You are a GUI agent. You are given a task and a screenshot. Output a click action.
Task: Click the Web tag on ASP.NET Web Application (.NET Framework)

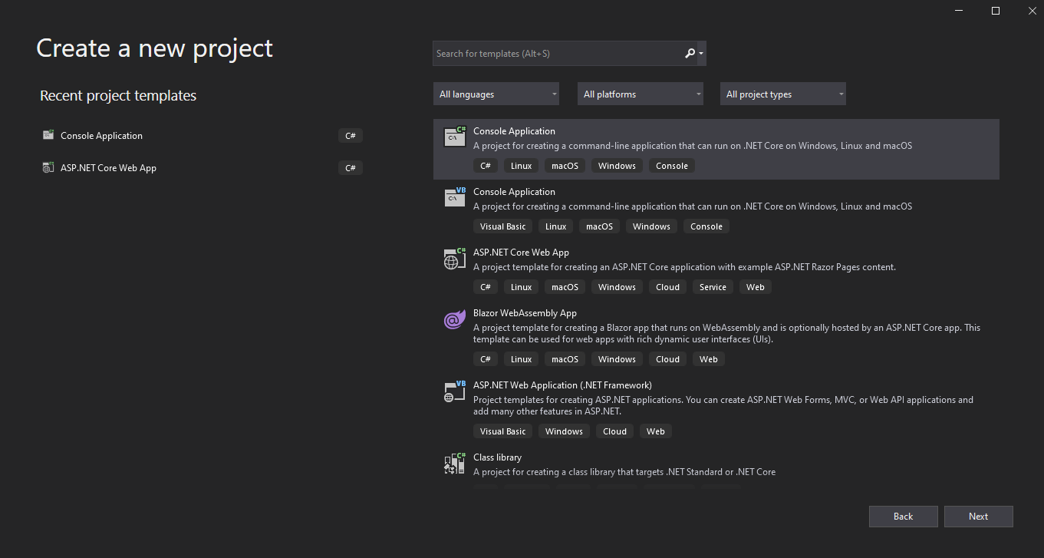656,431
